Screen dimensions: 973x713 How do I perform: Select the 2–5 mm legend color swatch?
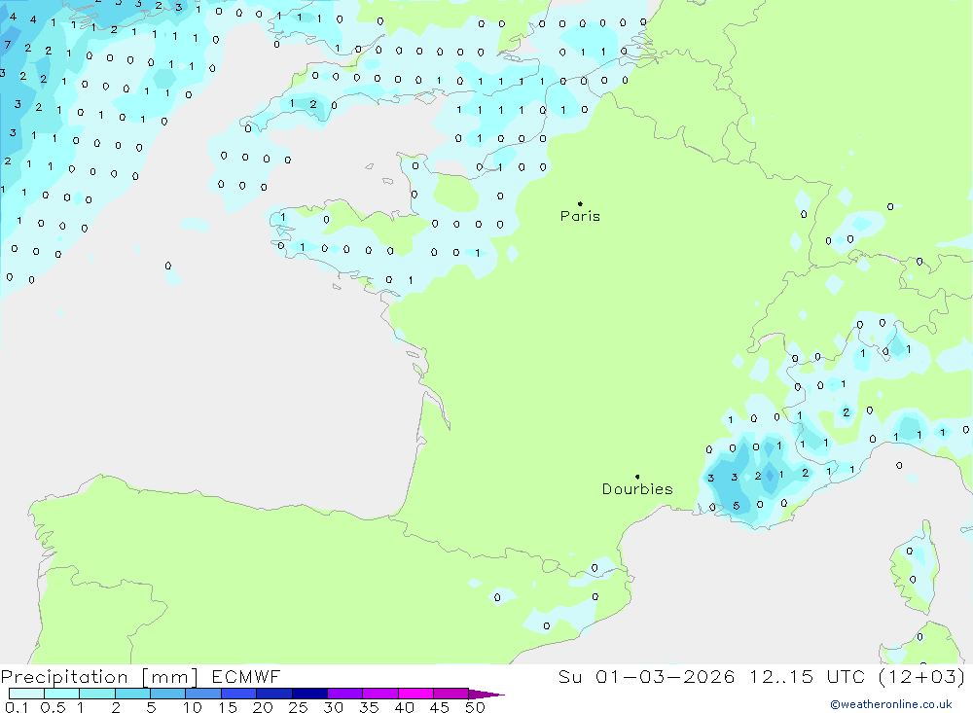pyautogui.click(x=132, y=694)
